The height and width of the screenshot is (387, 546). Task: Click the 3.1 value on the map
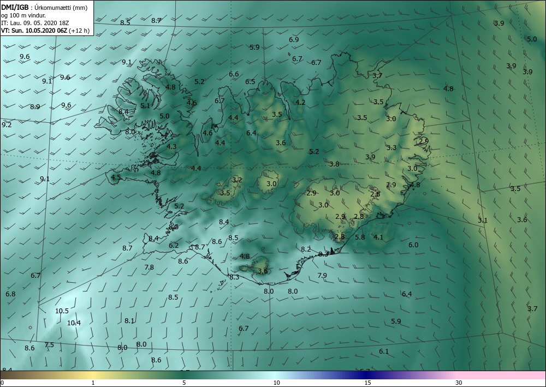coord(483,221)
